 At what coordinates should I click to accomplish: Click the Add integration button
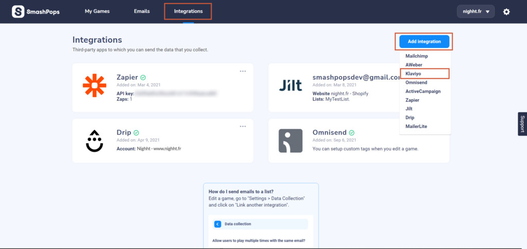424,42
